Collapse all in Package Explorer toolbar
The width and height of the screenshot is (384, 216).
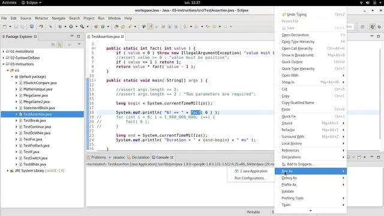(53, 44)
